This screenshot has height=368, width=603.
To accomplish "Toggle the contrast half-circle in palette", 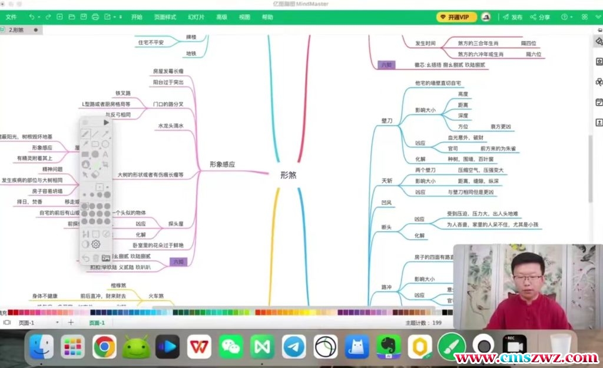I will [x=85, y=244].
